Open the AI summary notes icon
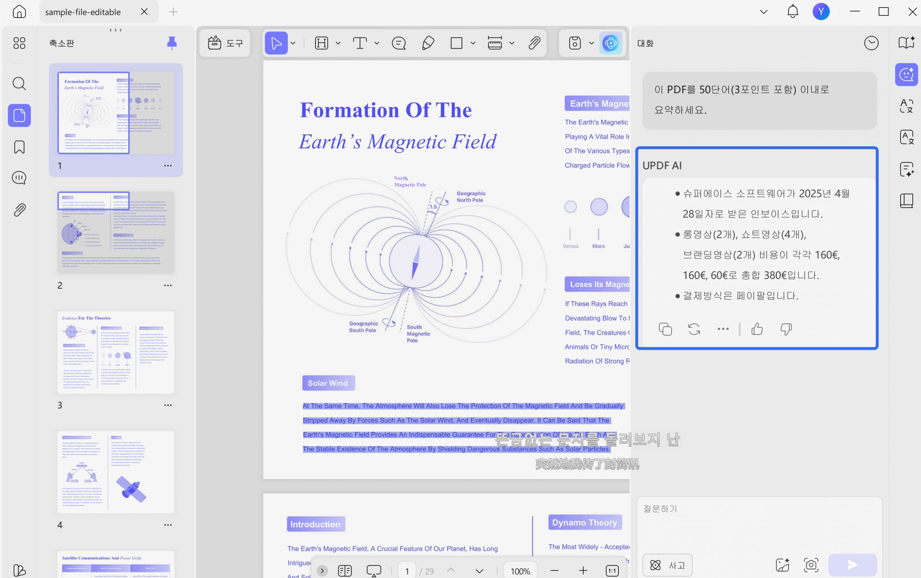 [906, 169]
